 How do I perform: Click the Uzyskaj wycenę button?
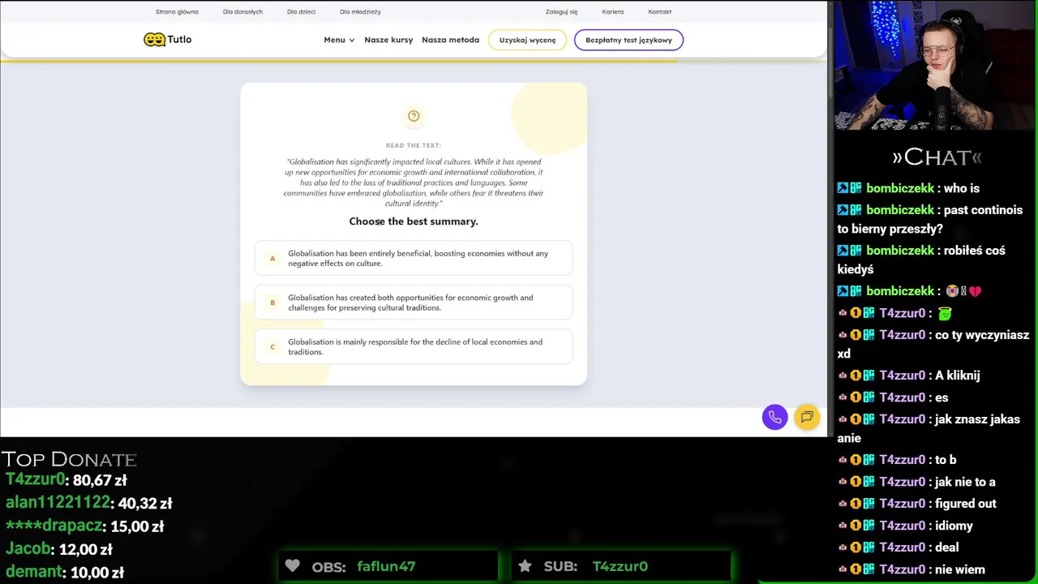527,40
